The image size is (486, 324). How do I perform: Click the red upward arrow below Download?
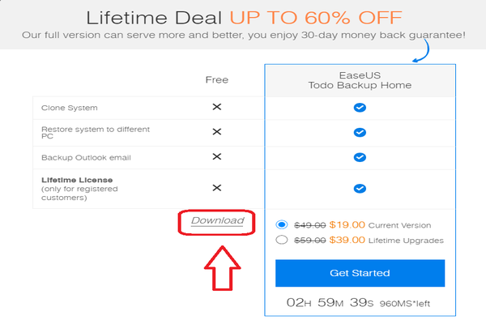[x=217, y=266]
